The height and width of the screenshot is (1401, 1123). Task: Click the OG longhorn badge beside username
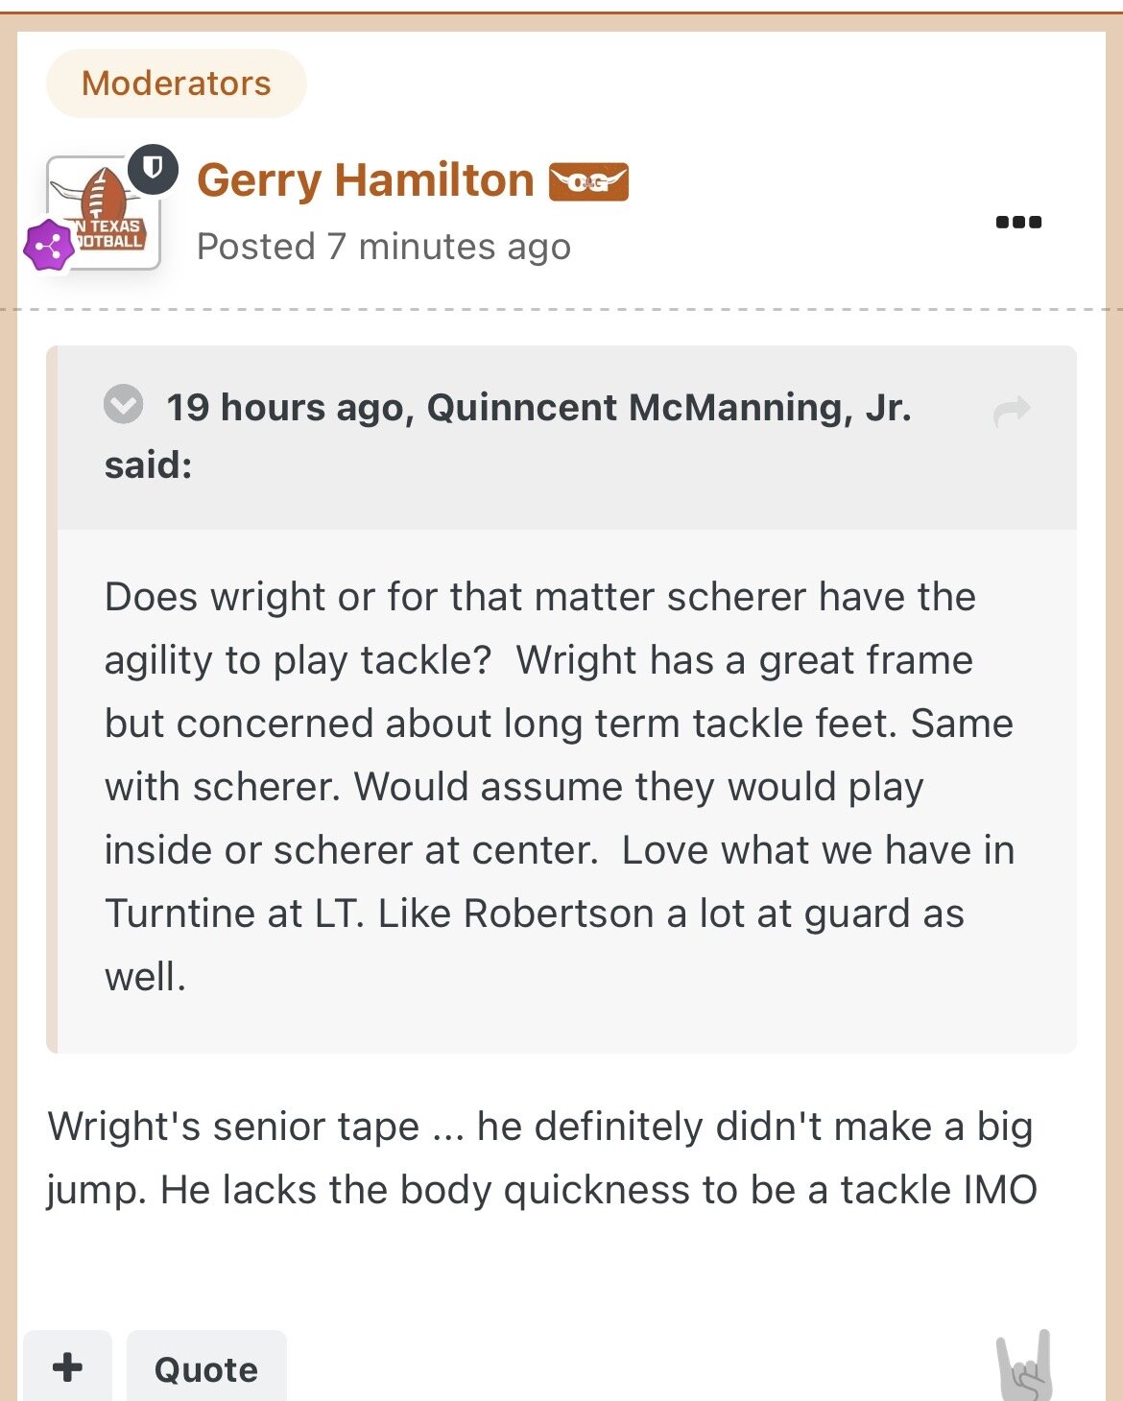pyautogui.click(x=588, y=181)
